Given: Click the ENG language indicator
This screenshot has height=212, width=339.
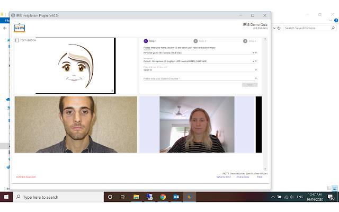Looking at the screenshot, I should [x=300, y=197].
